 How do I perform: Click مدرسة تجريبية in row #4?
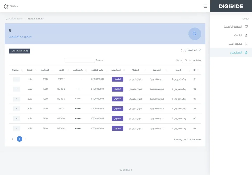pos(157,108)
